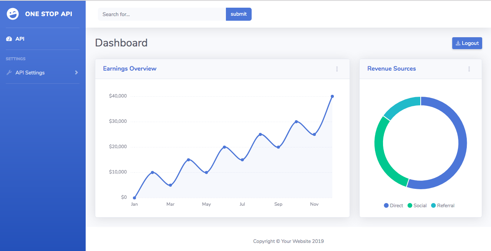Click the Earnings Overview card title

129,69
